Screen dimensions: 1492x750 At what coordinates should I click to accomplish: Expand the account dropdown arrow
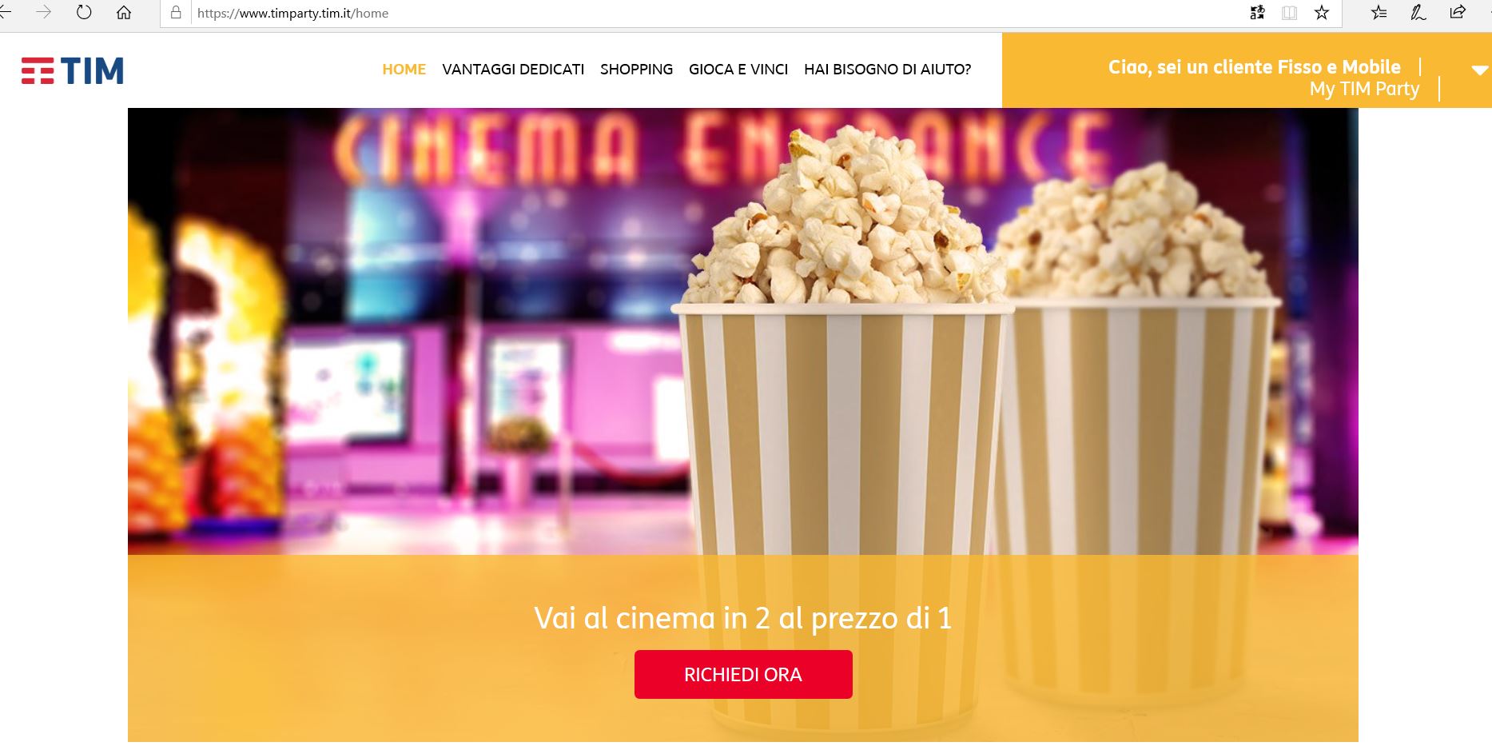1479,70
